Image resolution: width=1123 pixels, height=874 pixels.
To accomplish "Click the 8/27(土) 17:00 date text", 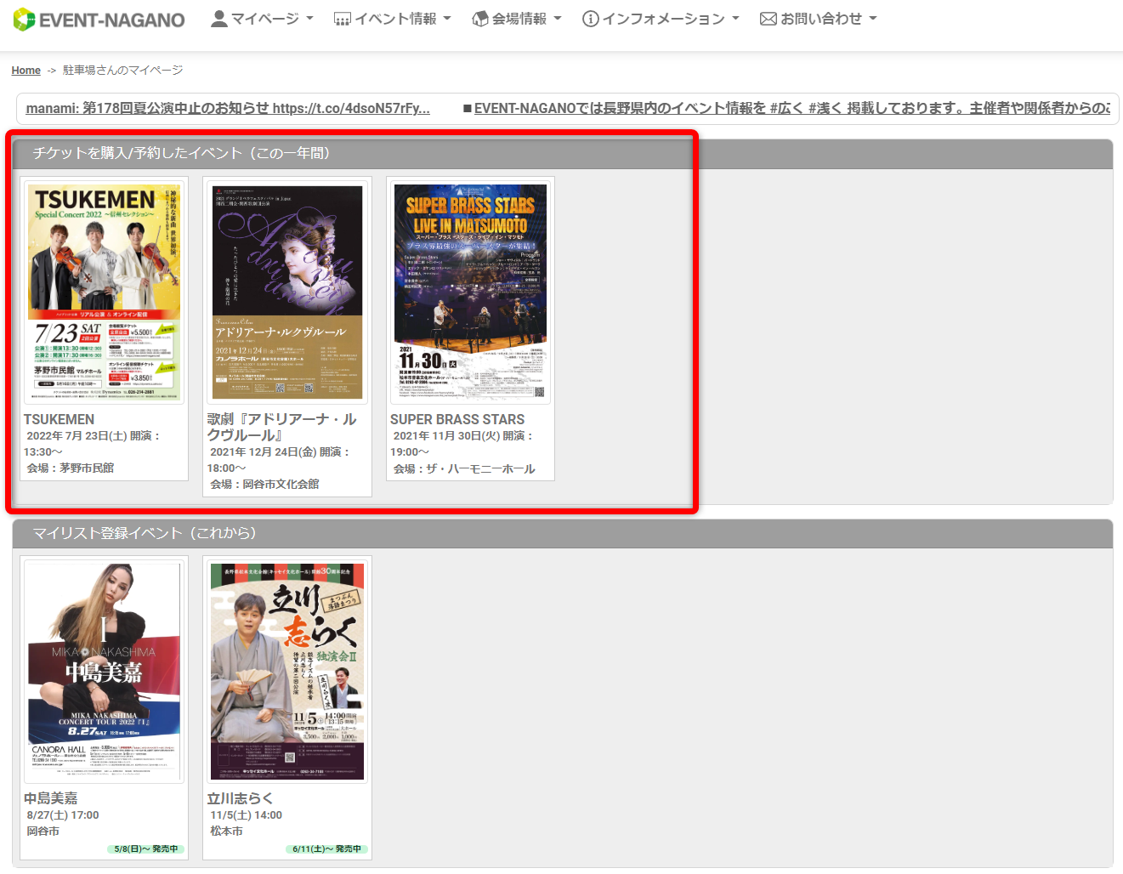I will click(62, 814).
